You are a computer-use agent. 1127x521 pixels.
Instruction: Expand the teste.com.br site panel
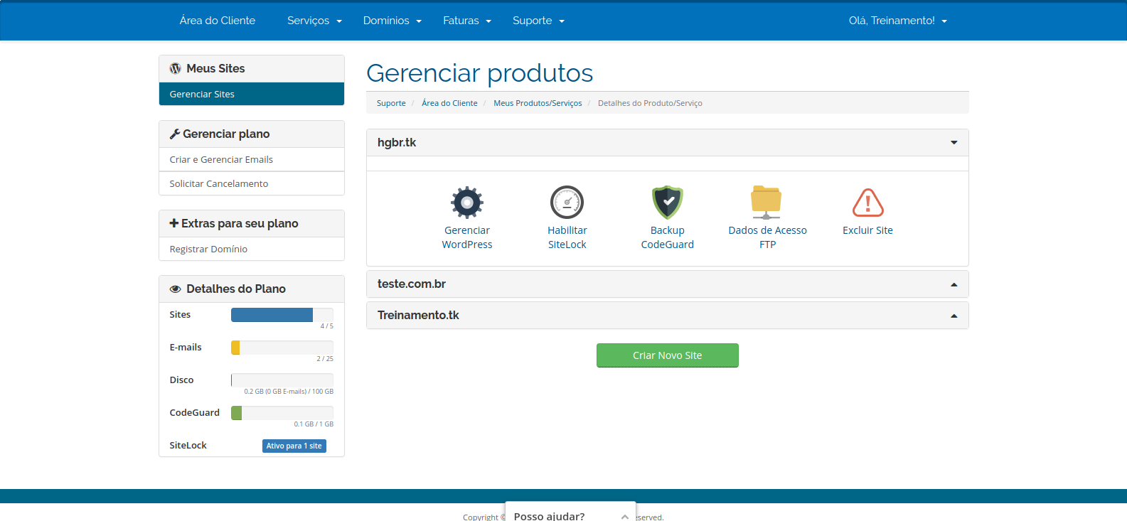click(x=667, y=284)
